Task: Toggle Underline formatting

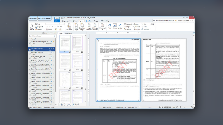Action: (x=58, y=26)
